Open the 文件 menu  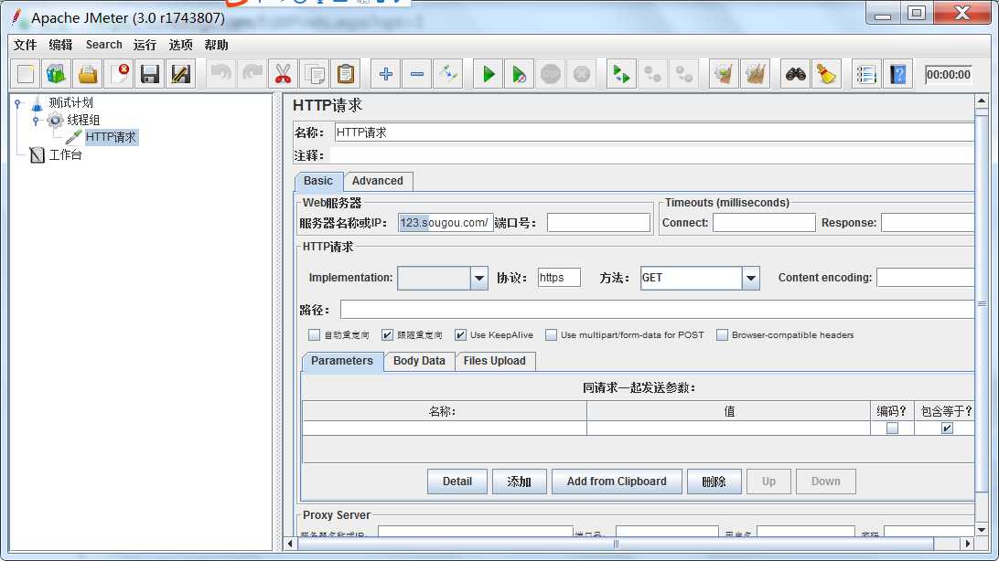point(25,45)
